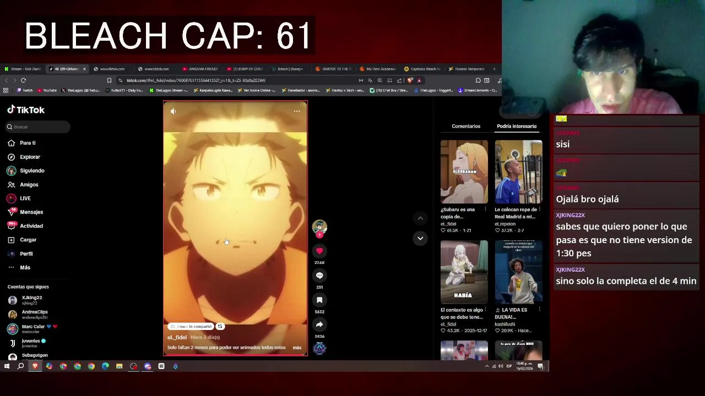Mute the TikTok video with the speaker icon

173,111
